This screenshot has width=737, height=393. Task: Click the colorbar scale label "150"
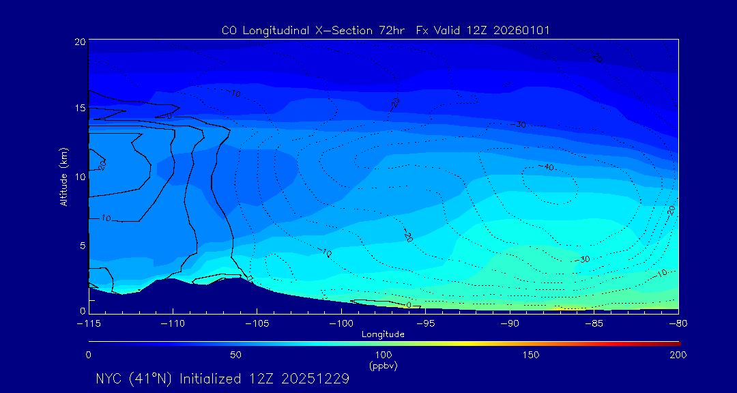531,355
